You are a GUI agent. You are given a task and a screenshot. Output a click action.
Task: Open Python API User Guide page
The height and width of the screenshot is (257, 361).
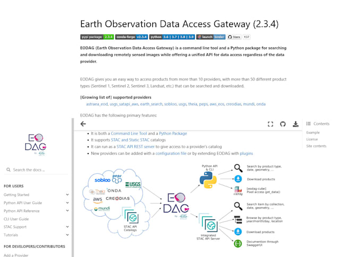click(x=23, y=203)
